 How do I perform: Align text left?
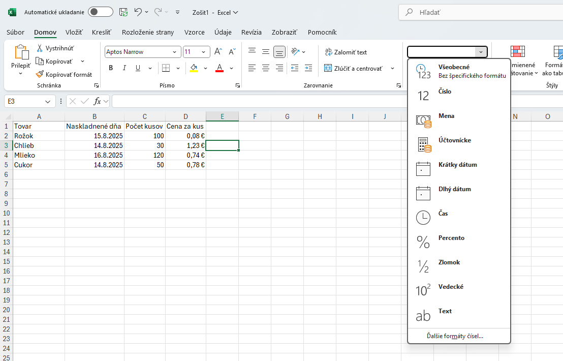252,68
